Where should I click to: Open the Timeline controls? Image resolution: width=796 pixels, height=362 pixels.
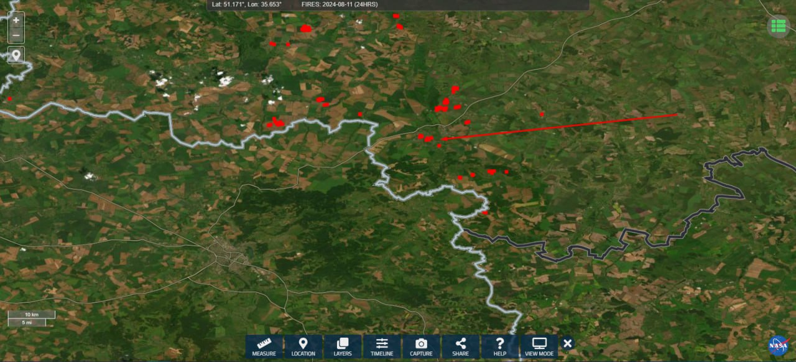click(382, 346)
